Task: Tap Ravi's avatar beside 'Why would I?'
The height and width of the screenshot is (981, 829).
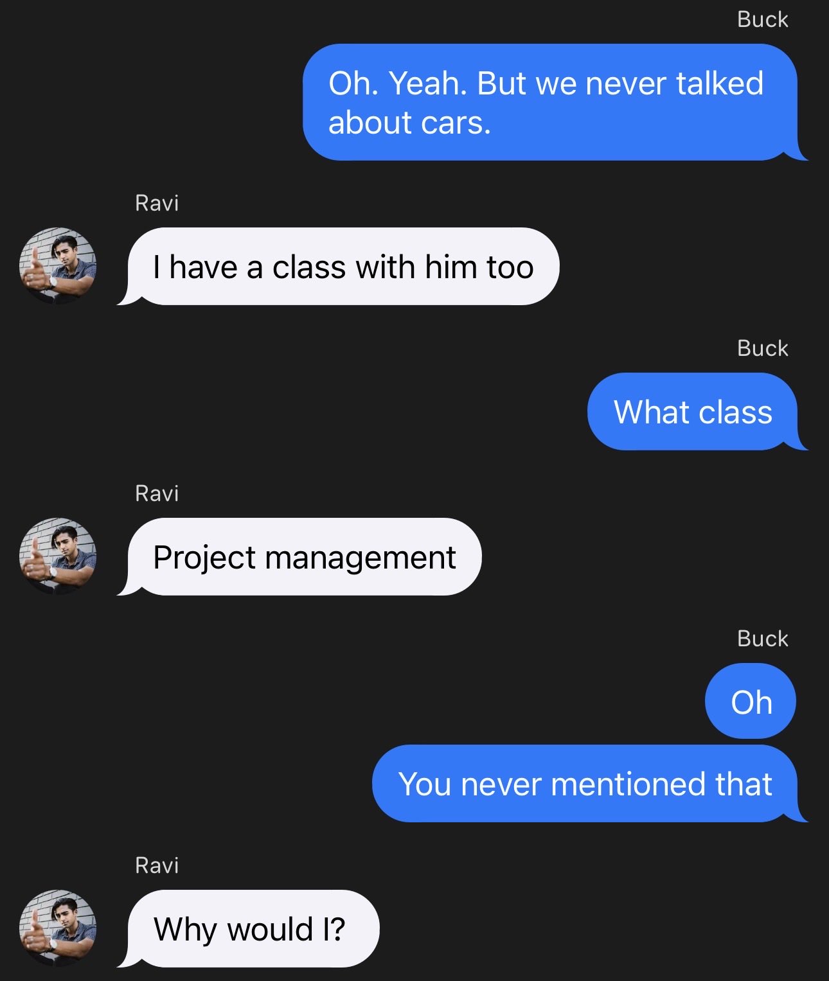Action: (x=58, y=928)
